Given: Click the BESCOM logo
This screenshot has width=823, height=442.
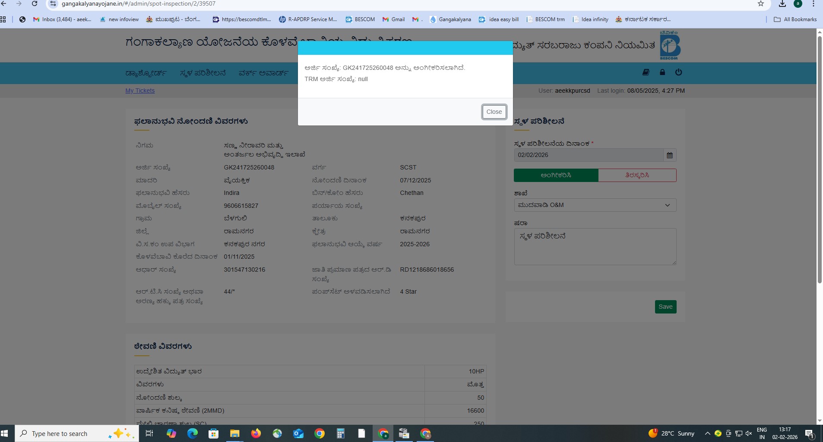Looking at the screenshot, I should click(670, 45).
